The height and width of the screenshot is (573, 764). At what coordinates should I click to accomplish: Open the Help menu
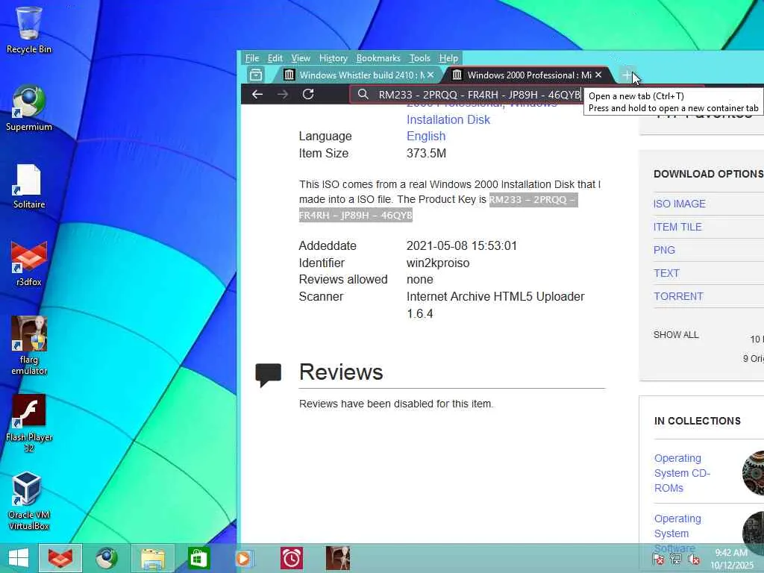click(448, 58)
